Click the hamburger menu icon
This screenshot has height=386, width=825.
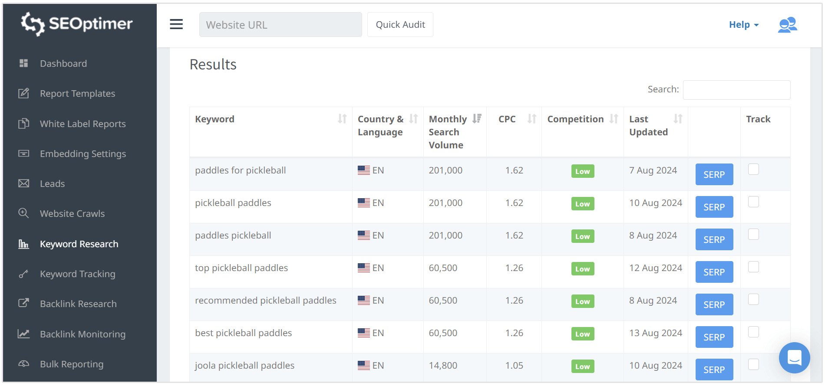[176, 24]
